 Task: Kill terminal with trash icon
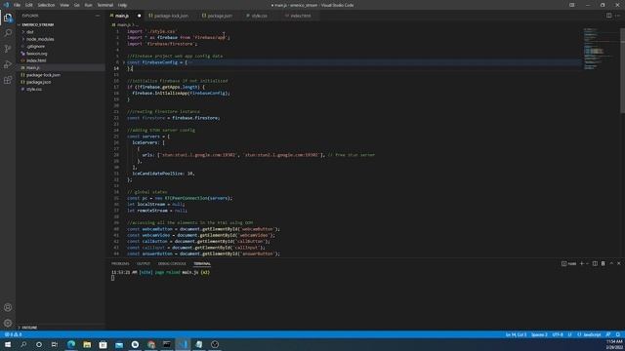(604, 263)
